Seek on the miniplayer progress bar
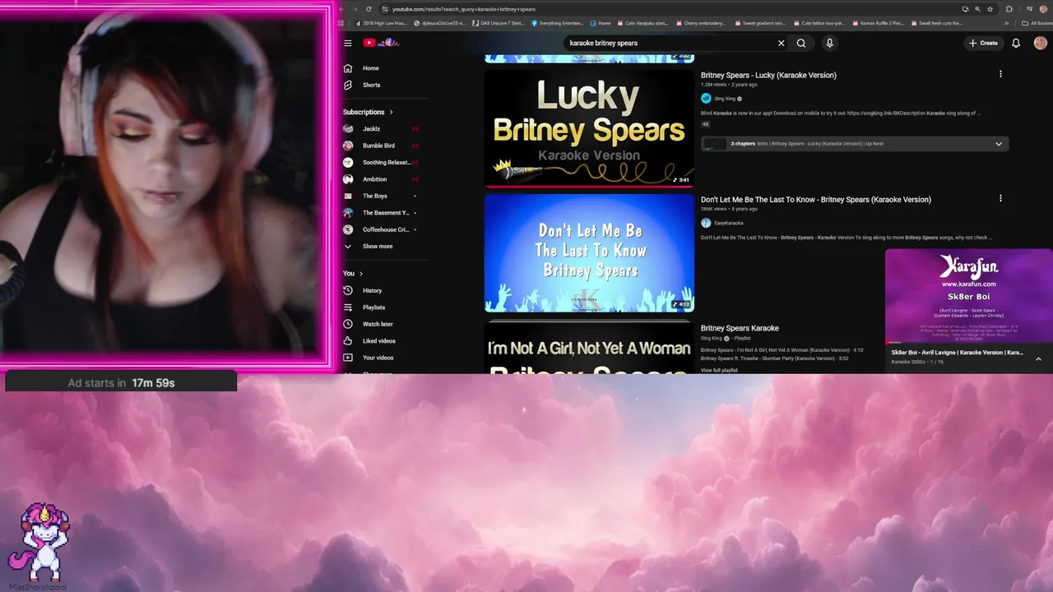Viewport: 1053px width, 592px height. point(969,343)
